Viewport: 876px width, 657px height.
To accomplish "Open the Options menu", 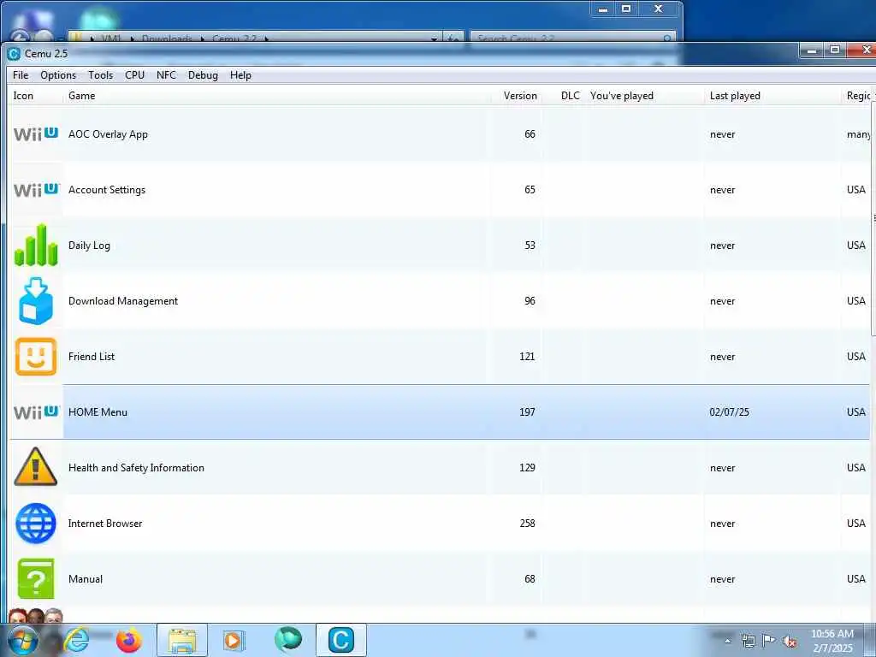I will tap(58, 75).
